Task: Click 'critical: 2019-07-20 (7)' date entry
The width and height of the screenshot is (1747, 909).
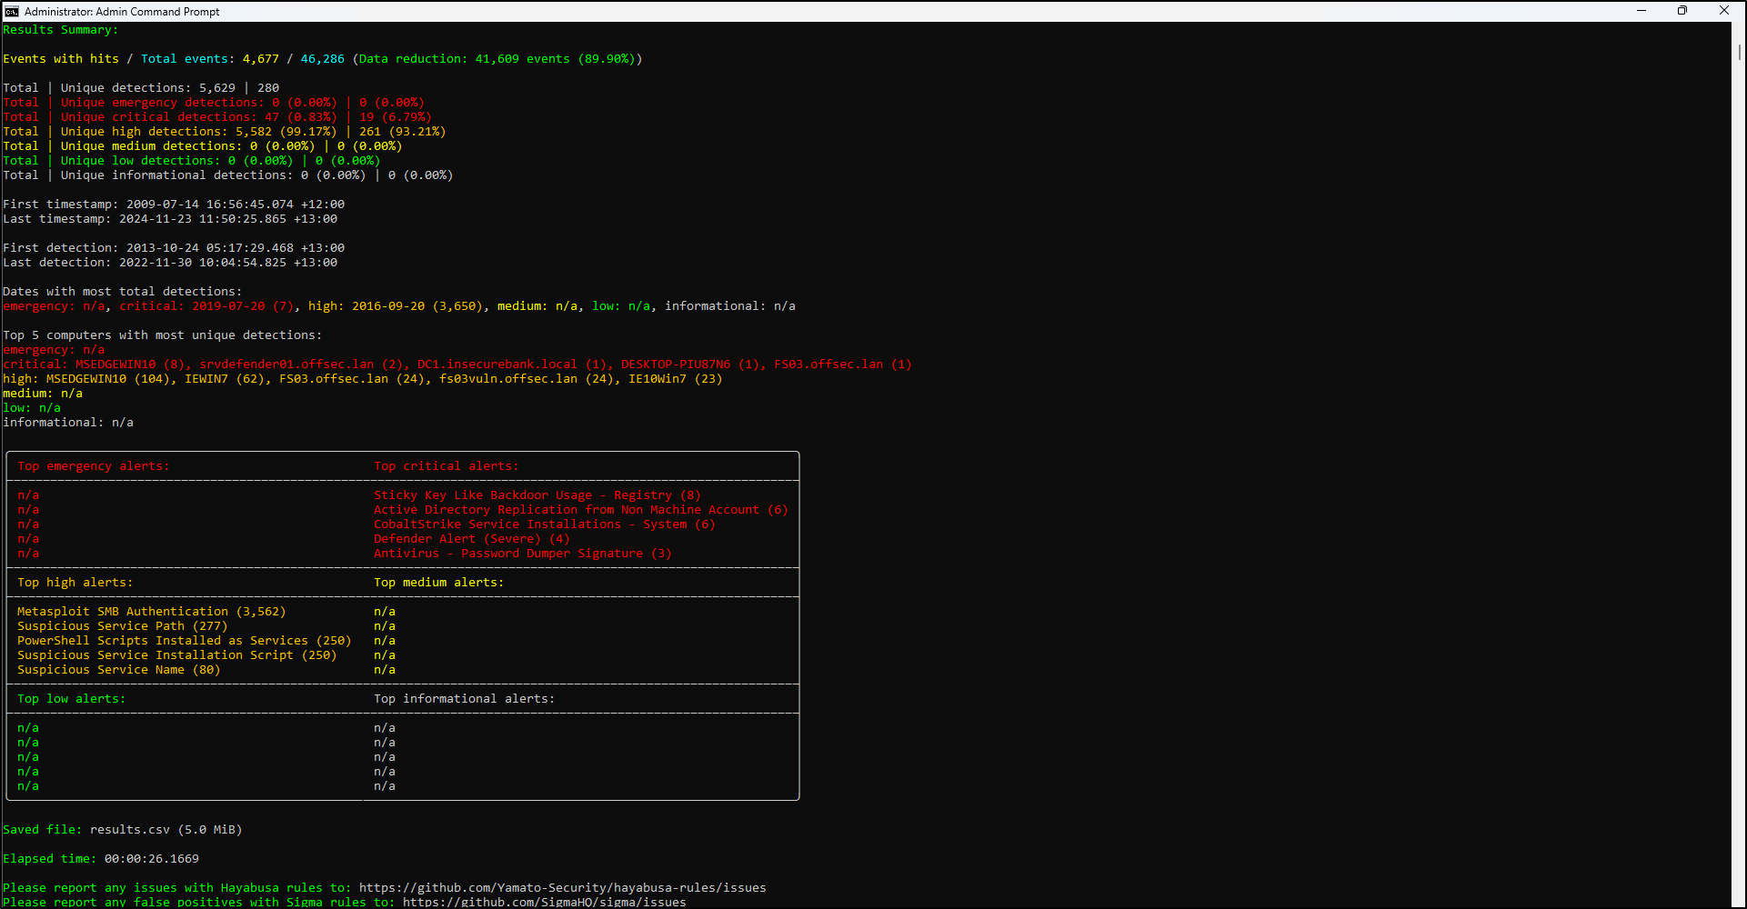Action: point(206,306)
